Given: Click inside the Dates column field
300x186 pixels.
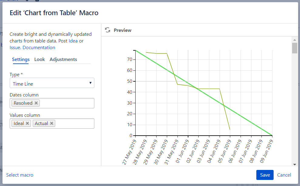Looking at the screenshot, I should tap(67, 103).
